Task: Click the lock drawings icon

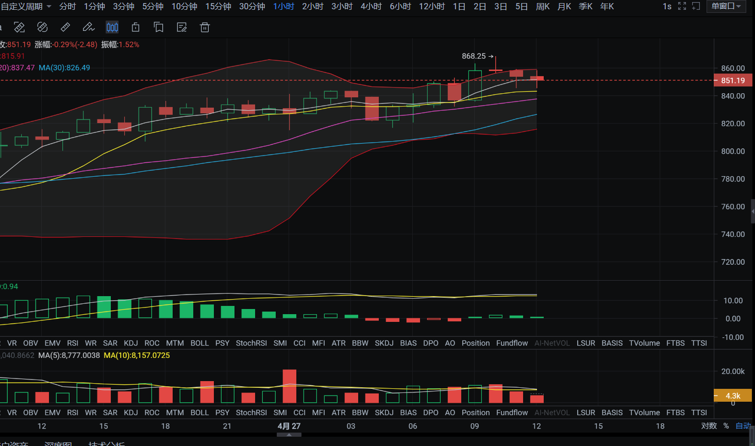Action: 136,27
